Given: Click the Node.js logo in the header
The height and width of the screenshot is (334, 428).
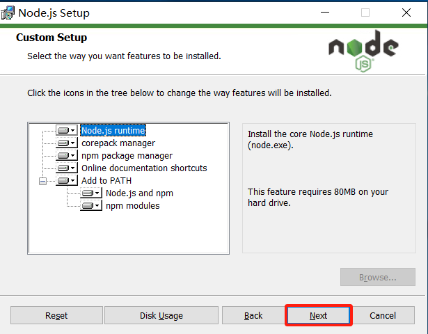Looking at the screenshot, I should click(363, 51).
